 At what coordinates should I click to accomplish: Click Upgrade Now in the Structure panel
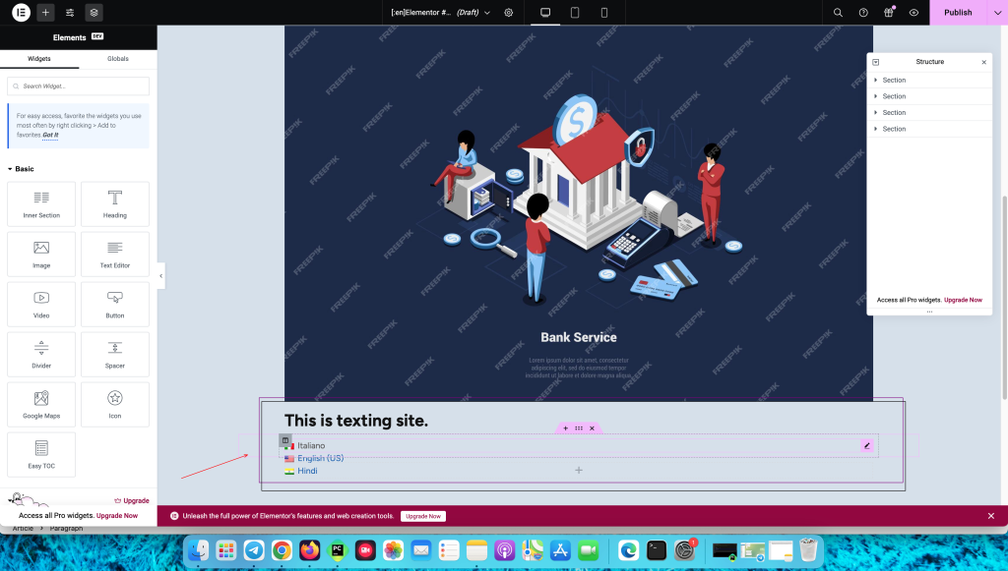pos(963,300)
